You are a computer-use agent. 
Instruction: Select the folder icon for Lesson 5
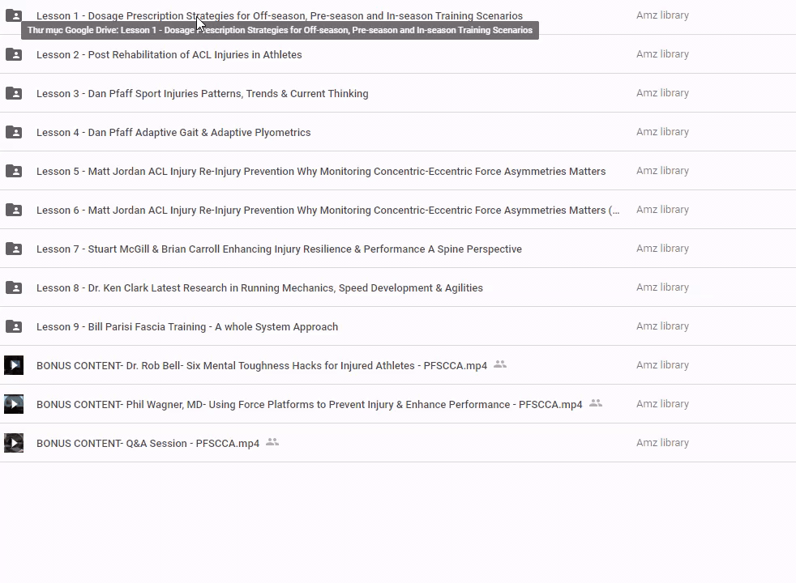point(14,171)
